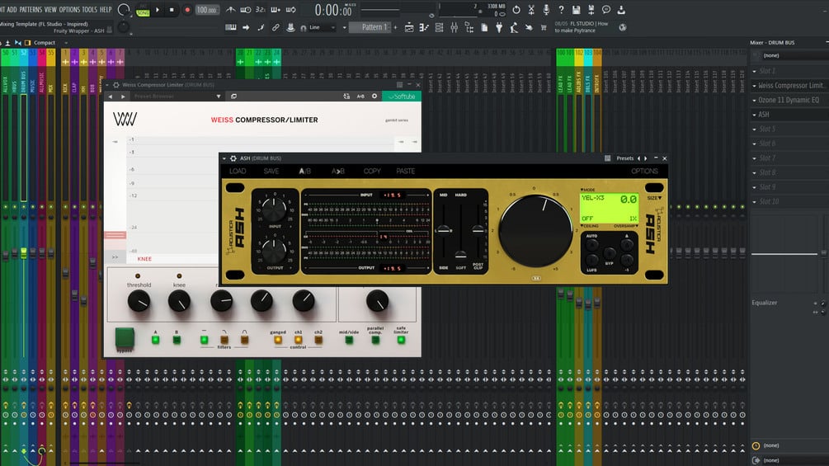This screenshot has height=466, width=829.
Task: Click the typing keyboard piano icon
Action: 230,27
